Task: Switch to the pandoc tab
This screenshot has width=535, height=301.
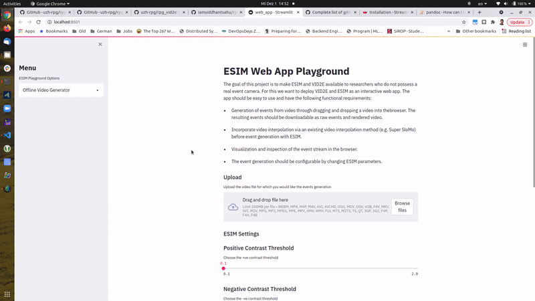Action: [x=445, y=12]
